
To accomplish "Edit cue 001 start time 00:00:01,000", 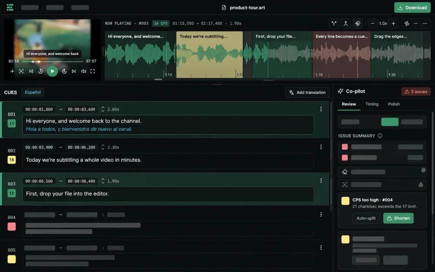I will (39, 109).
